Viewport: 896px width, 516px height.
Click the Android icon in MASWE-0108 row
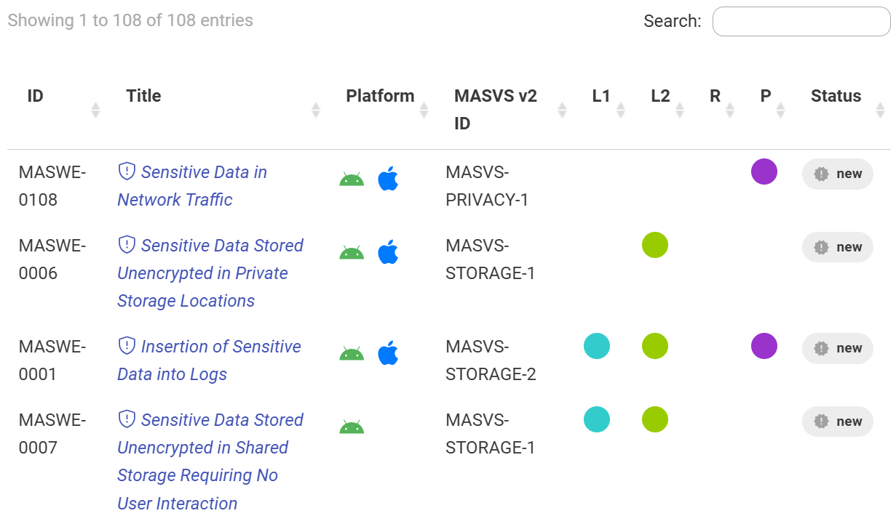tap(352, 179)
